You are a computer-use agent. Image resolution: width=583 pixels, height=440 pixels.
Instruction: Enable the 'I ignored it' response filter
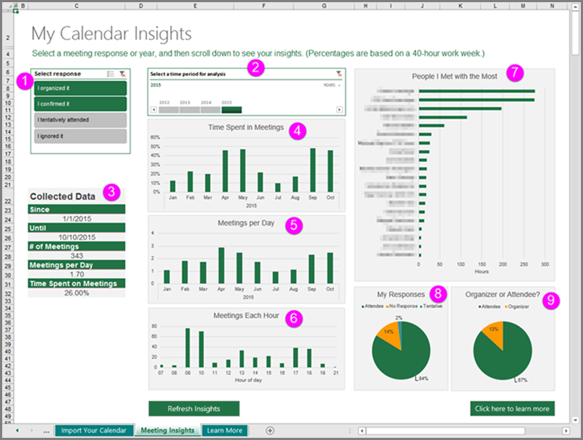tap(80, 135)
